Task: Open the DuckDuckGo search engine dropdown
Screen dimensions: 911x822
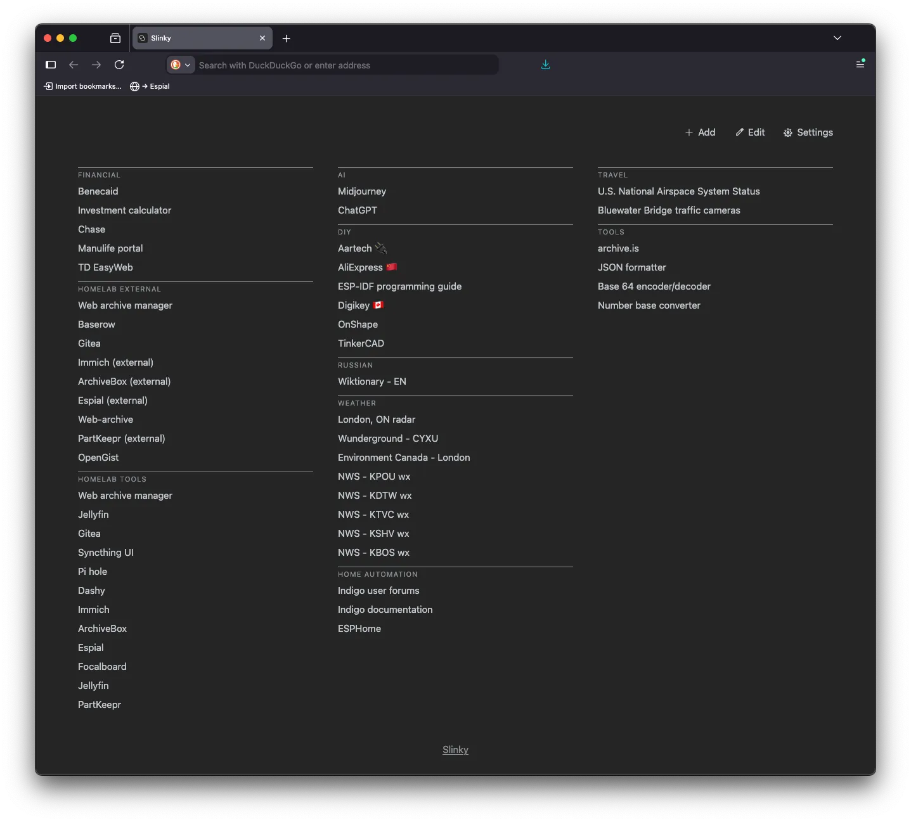Action: 181,65
